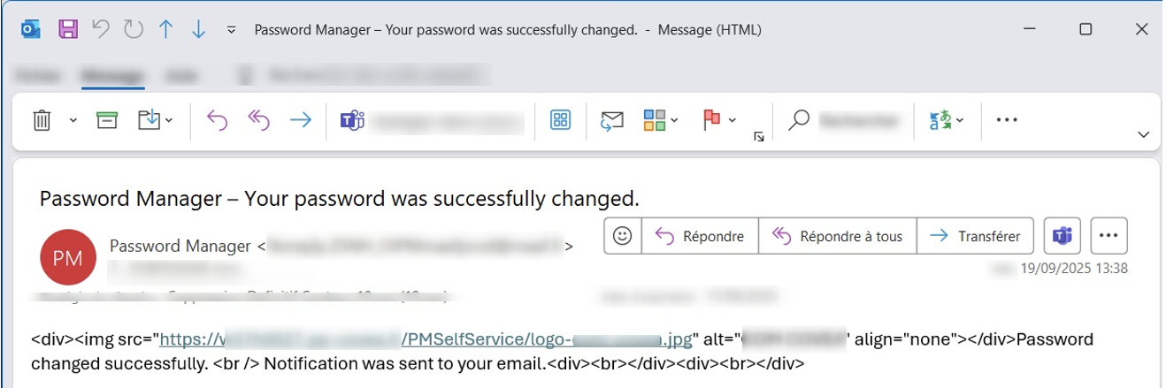Screen dimensions: 1166x388
Task: Click the Transférer button
Action: [x=976, y=236]
